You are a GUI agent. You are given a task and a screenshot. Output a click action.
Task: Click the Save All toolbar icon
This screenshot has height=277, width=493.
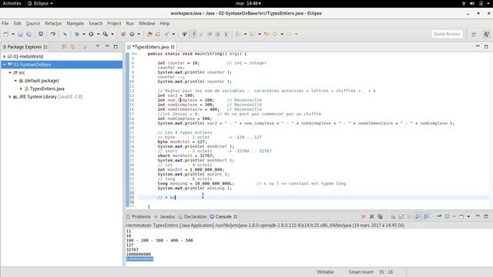coord(29,34)
